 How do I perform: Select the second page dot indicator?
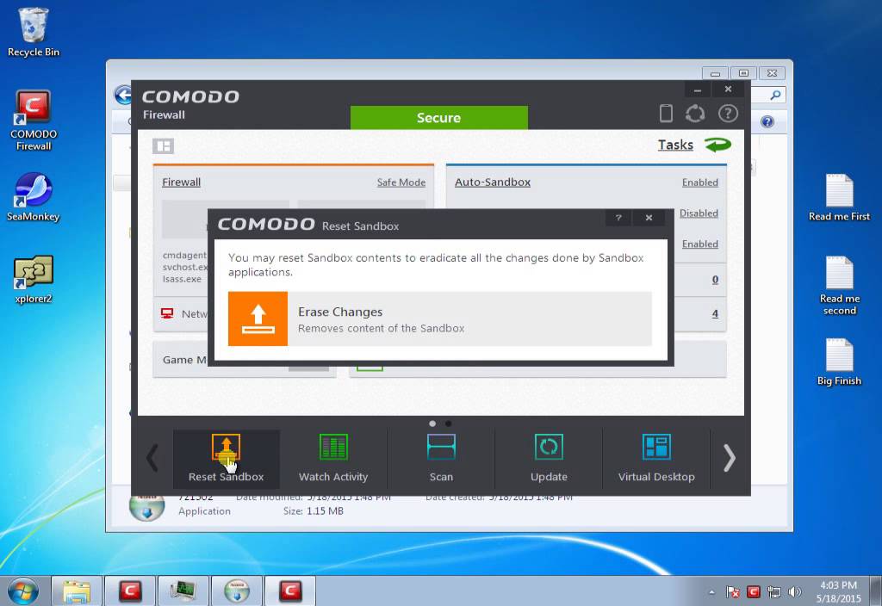tap(448, 424)
